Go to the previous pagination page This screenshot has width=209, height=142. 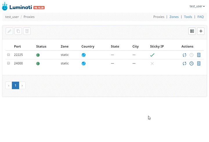coord(9,85)
